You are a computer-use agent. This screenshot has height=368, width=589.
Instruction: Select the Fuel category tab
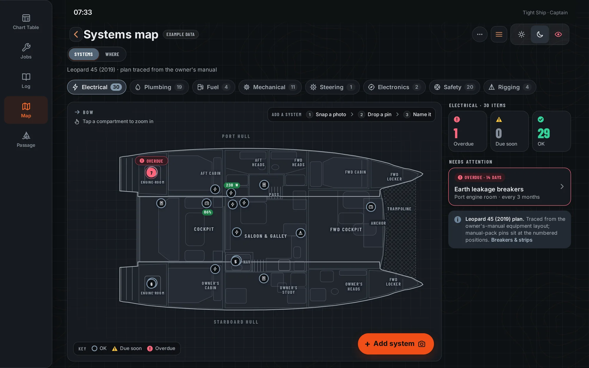coord(214,87)
